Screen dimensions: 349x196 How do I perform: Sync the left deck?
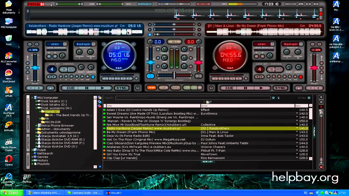[x=122, y=88]
